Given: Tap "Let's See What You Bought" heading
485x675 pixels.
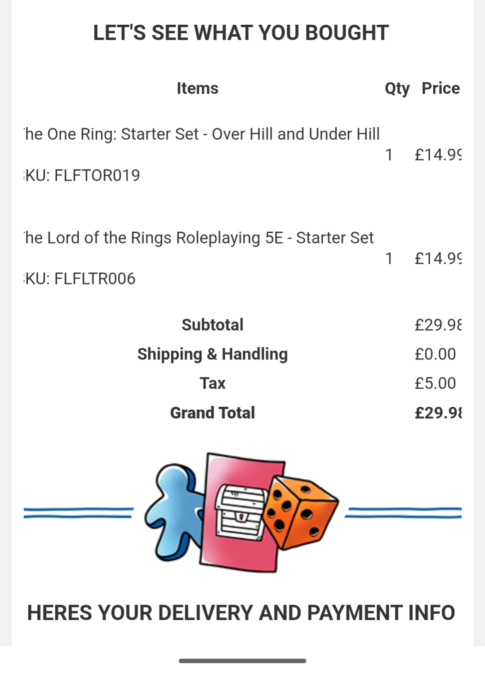Looking at the screenshot, I should (x=241, y=33).
